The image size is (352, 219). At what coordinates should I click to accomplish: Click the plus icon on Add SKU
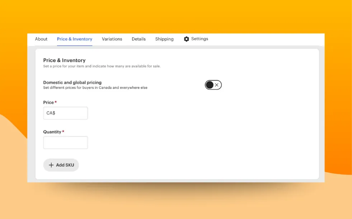(51, 165)
